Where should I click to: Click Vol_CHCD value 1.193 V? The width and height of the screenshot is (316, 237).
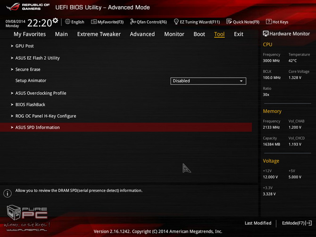click(x=295, y=144)
